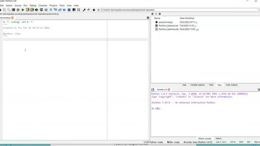Switch to the Variable explorer tab

point(198,85)
